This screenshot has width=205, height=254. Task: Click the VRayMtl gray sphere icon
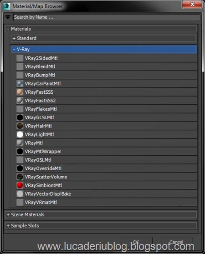tap(20, 143)
